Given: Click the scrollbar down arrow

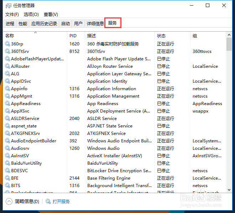Looking at the screenshot, I should click(229, 190).
